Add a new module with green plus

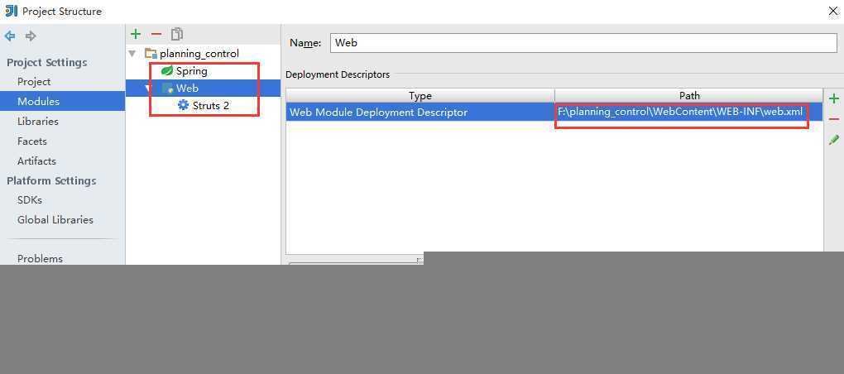136,35
